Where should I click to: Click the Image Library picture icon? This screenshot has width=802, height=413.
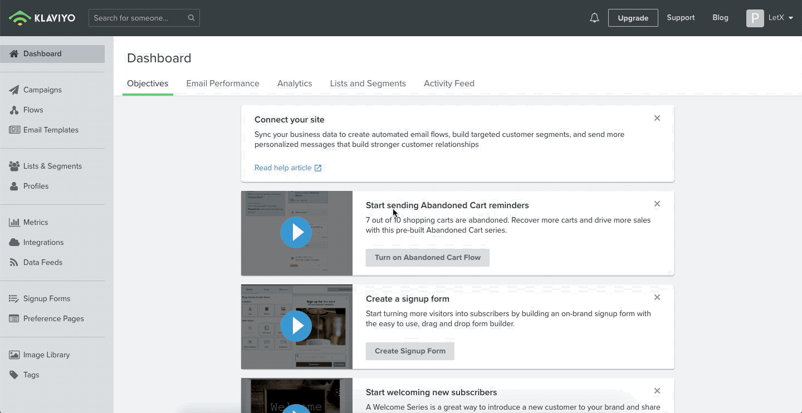tap(14, 355)
